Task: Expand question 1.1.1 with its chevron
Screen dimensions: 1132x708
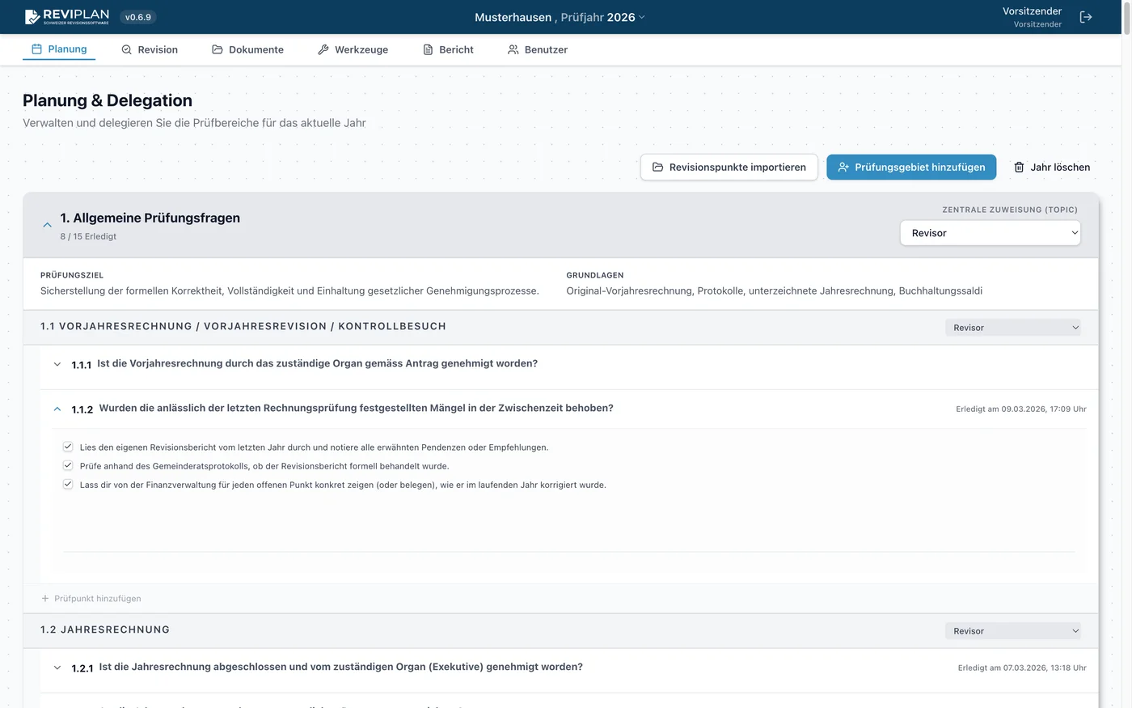Action: click(57, 364)
